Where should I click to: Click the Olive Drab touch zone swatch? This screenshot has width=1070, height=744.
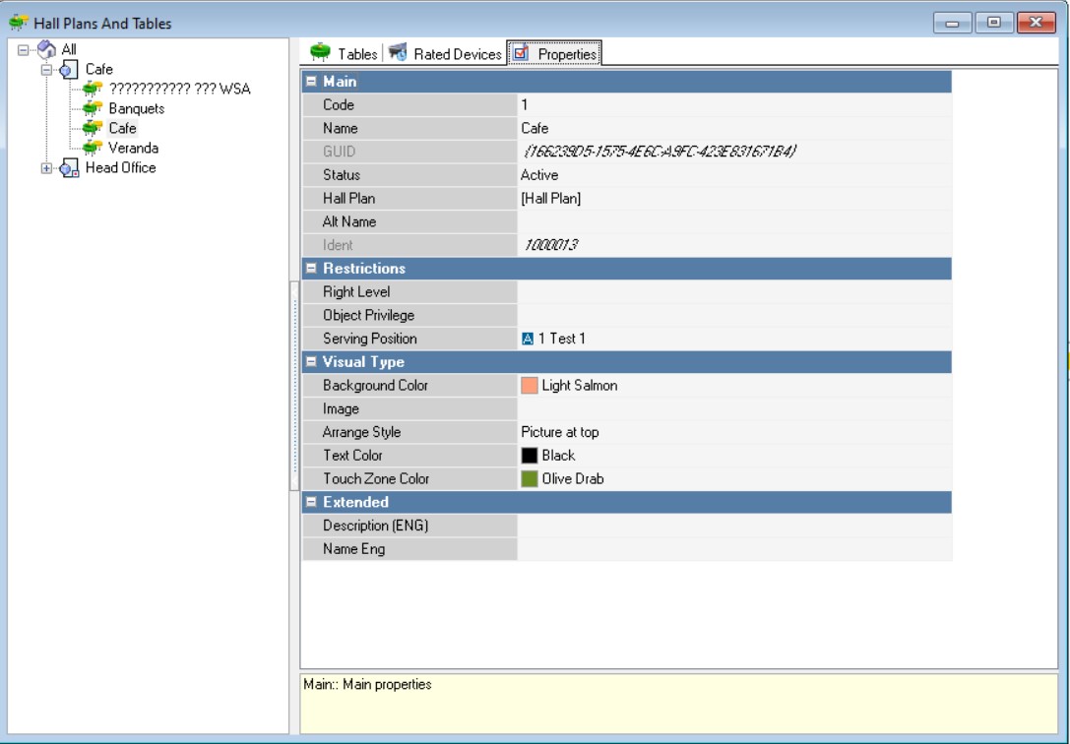tap(530, 478)
